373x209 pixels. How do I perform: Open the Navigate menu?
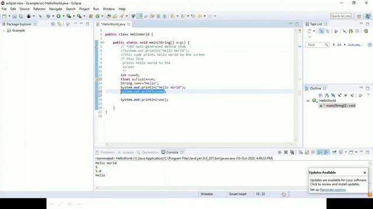coord(55,9)
